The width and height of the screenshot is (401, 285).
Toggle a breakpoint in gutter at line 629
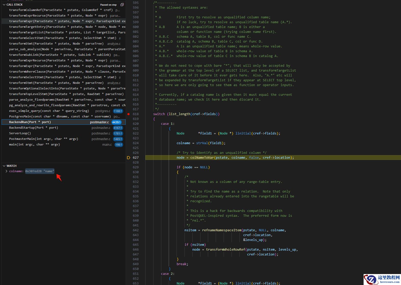[128, 167]
